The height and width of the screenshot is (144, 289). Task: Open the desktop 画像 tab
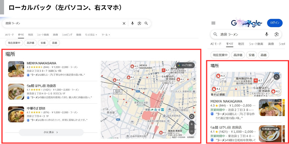click(x=56, y=35)
